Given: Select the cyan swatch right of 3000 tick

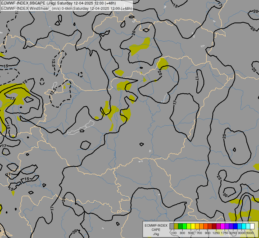Looking at the screenshot, I should [x=244, y=226].
